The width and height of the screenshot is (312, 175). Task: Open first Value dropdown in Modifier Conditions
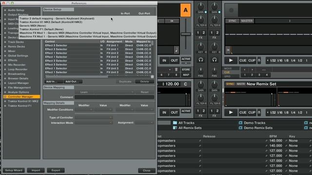(x=103, y=110)
